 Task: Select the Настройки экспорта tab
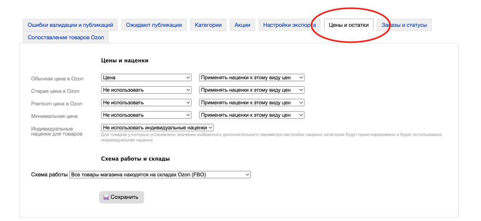click(x=289, y=25)
